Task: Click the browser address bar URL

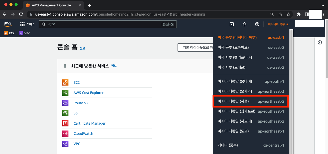Action: 120,14
